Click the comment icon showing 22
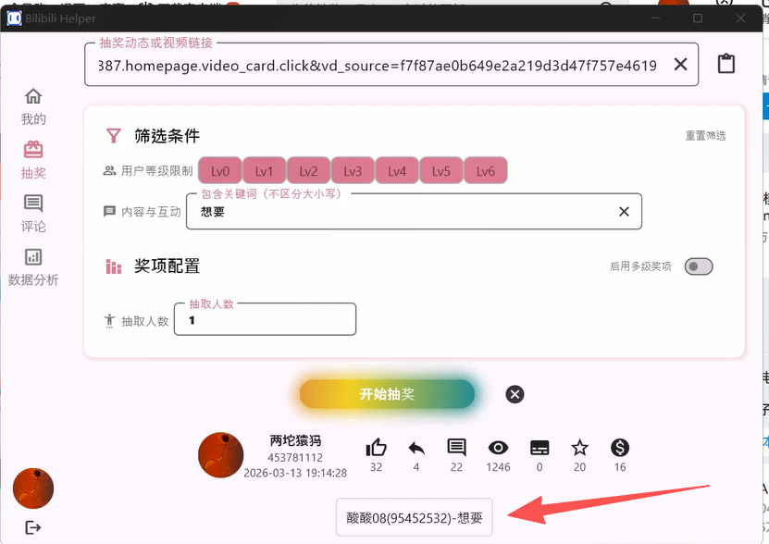The width and height of the screenshot is (769, 544). (x=456, y=447)
